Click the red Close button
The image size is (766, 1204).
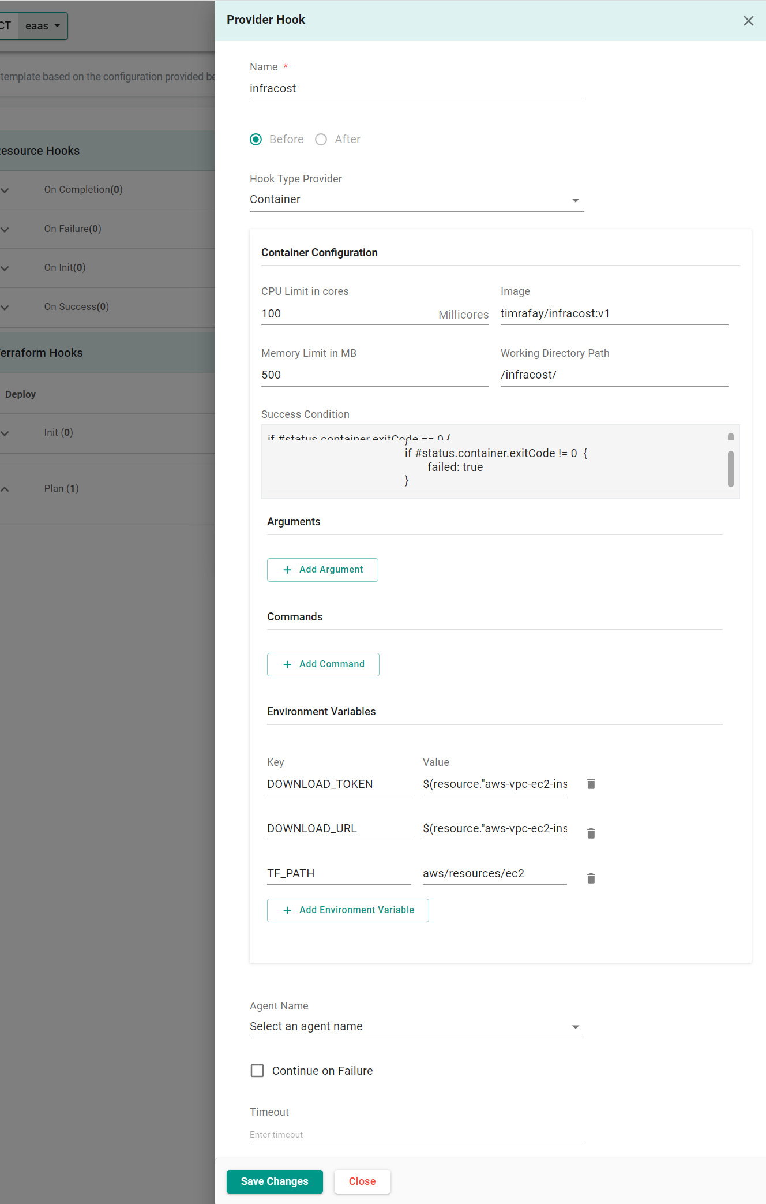tap(362, 1181)
